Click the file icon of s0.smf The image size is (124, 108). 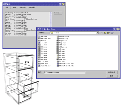pyautogui.click(x=58, y=61)
